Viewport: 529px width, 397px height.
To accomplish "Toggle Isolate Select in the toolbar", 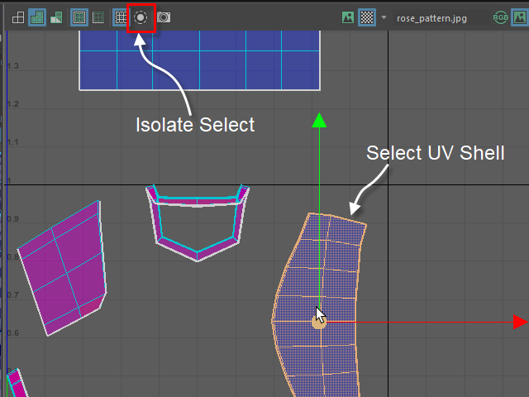I will (x=141, y=17).
